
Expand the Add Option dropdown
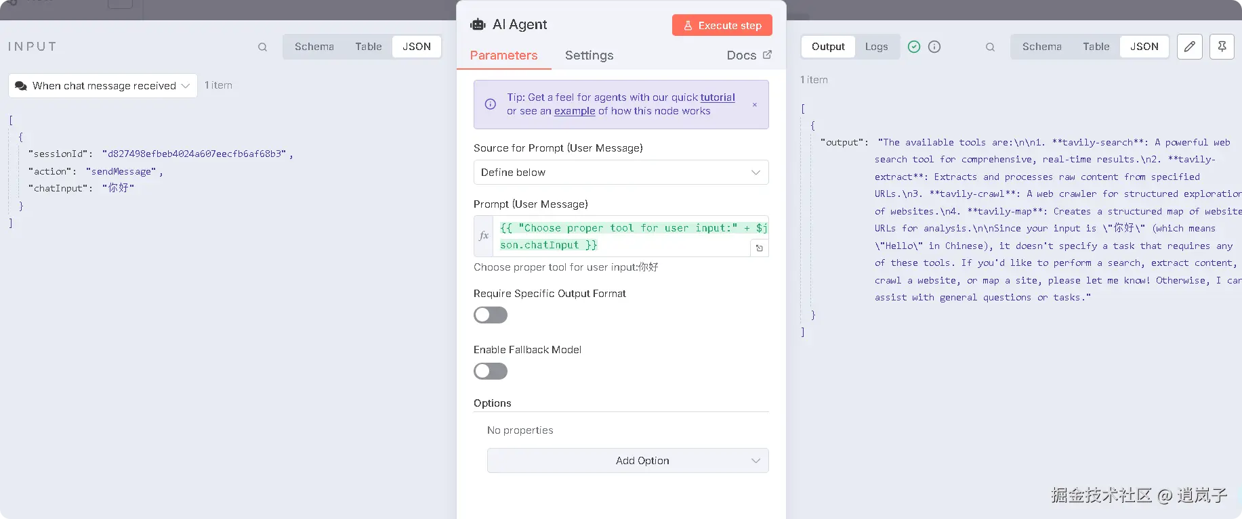pyautogui.click(x=627, y=461)
